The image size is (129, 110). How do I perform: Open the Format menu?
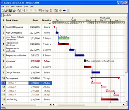[x=19, y=7]
